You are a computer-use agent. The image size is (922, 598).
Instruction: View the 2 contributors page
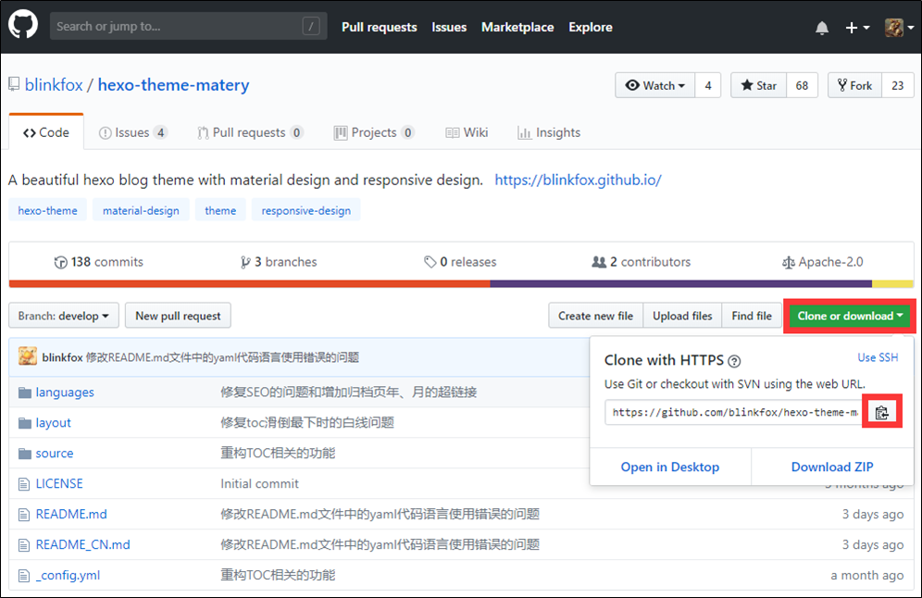point(641,262)
